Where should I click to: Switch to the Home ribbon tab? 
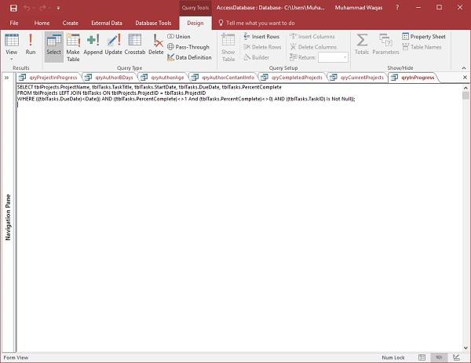(x=42, y=23)
